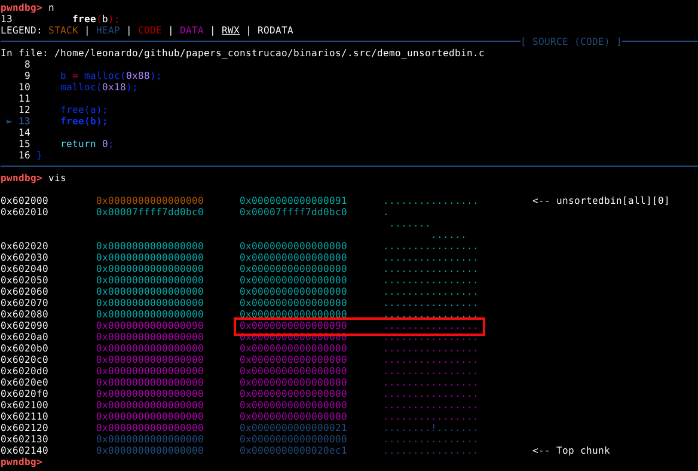Select the HEAP legend label

pyautogui.click(x=108, y=30)
